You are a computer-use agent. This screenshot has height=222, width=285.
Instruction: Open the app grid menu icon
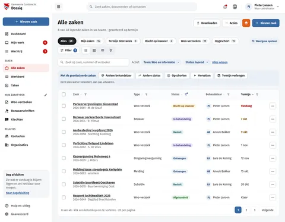coord(59,7)
